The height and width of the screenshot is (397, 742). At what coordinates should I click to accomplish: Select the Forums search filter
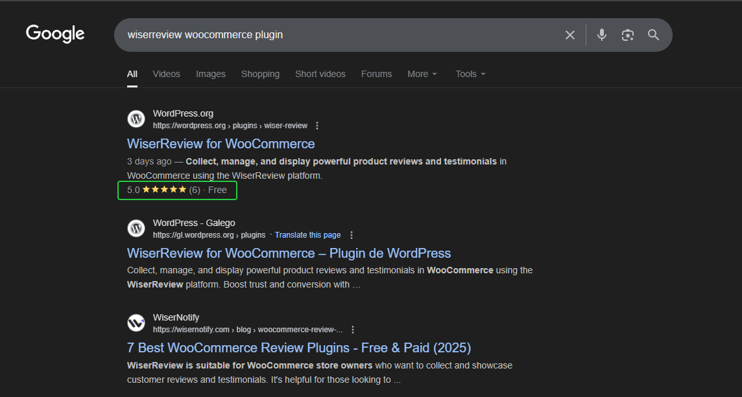[377, 74]
